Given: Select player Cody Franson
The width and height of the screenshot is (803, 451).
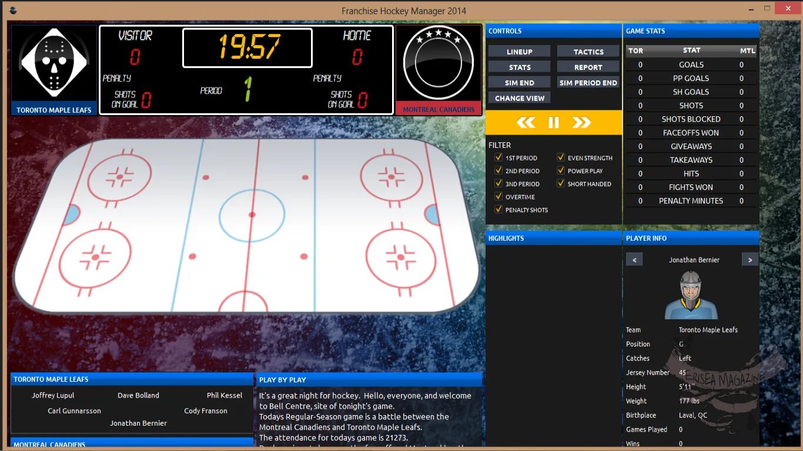Looking at the screenshot, I should pos(205,410).
